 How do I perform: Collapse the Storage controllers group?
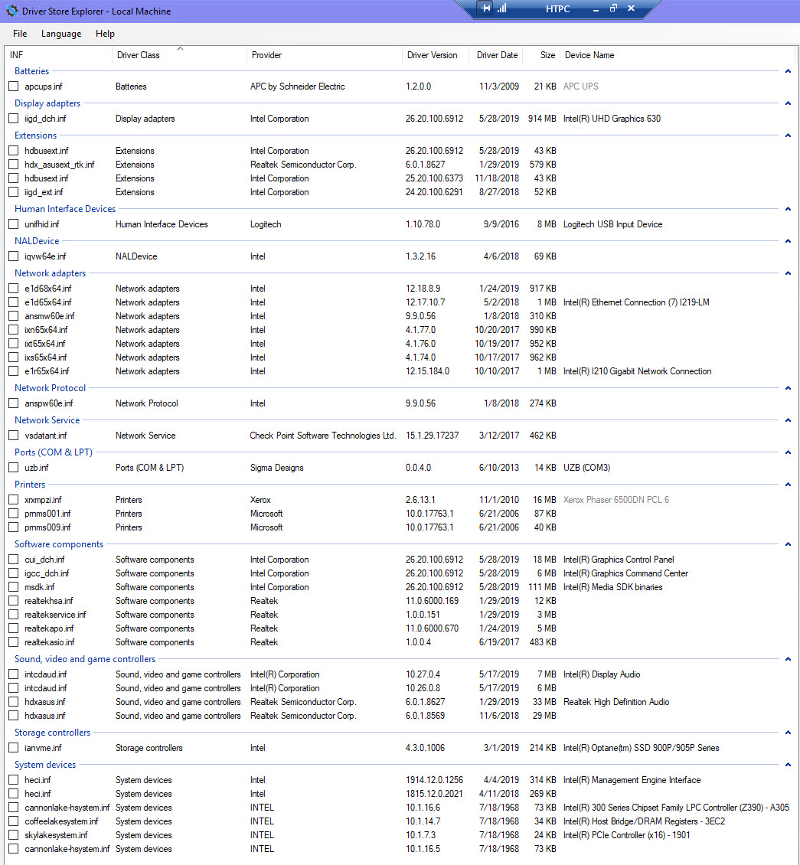[788, 733]
